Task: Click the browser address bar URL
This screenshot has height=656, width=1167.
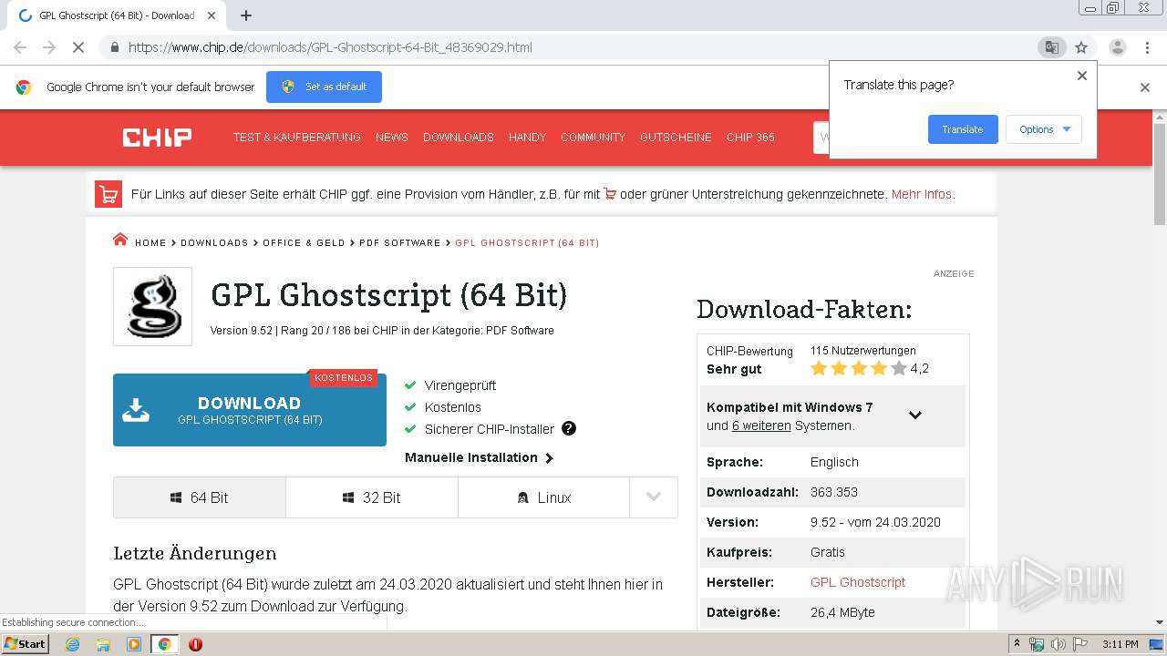Action: coord(330,47)
